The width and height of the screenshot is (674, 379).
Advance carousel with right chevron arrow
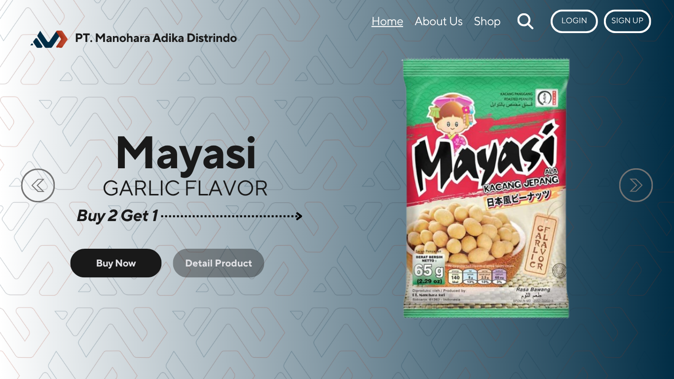point(636,185)
